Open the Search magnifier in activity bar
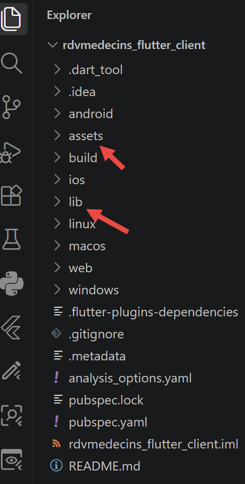The image size is (245, 484). click(12, 63)
